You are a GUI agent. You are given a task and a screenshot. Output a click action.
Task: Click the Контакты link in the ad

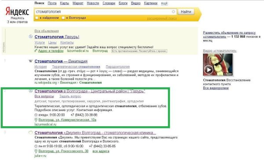pos(67,43)
